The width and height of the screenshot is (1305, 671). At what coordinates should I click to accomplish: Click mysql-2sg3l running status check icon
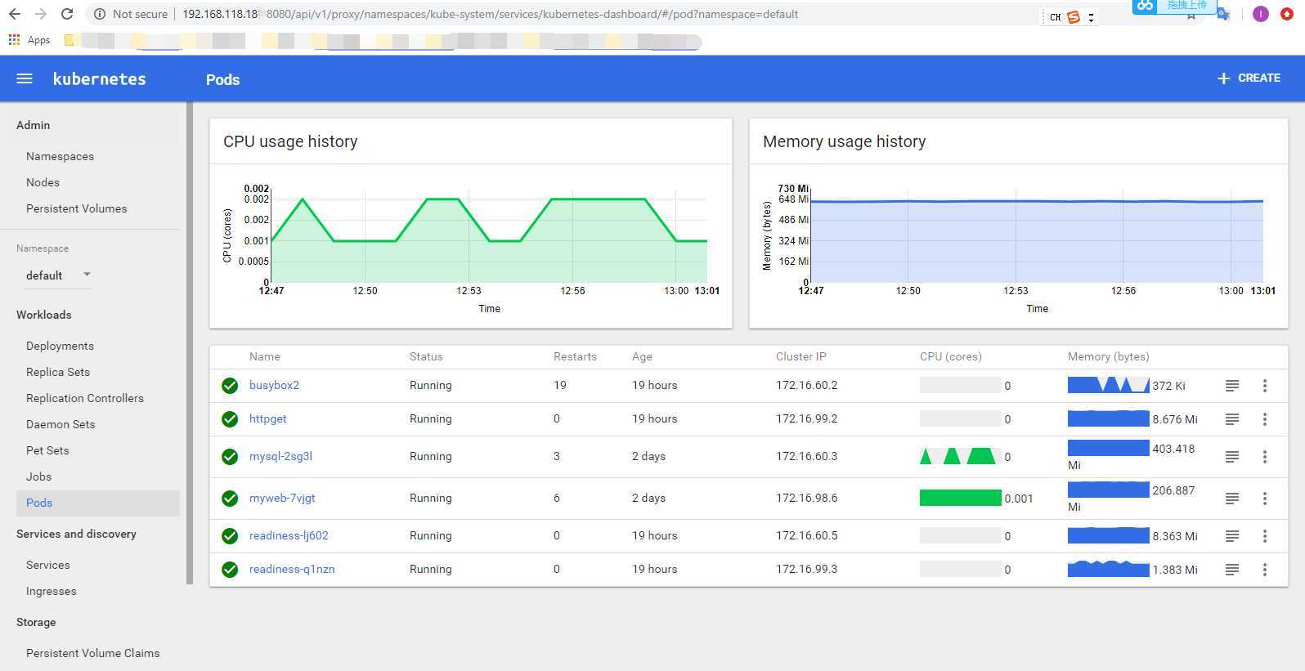(230, 457)
